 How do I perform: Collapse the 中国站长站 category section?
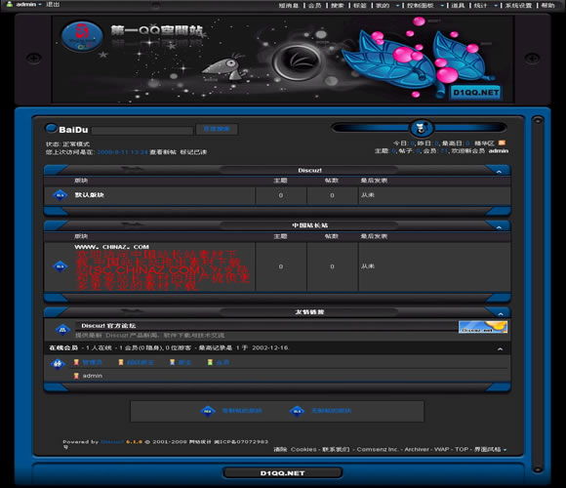coord(499,227)
